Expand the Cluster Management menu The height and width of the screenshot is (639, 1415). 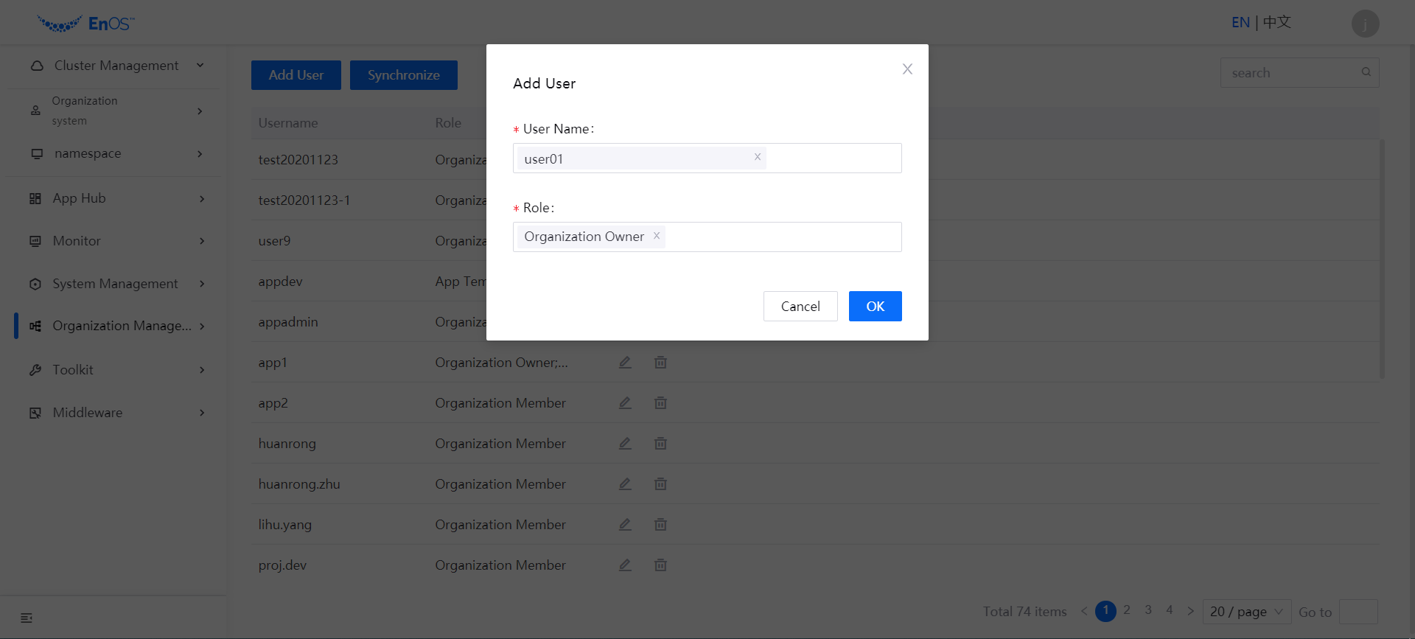(116, 66)
